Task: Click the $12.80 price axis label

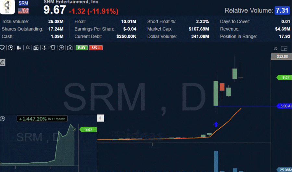Action: tap(281, 56)
